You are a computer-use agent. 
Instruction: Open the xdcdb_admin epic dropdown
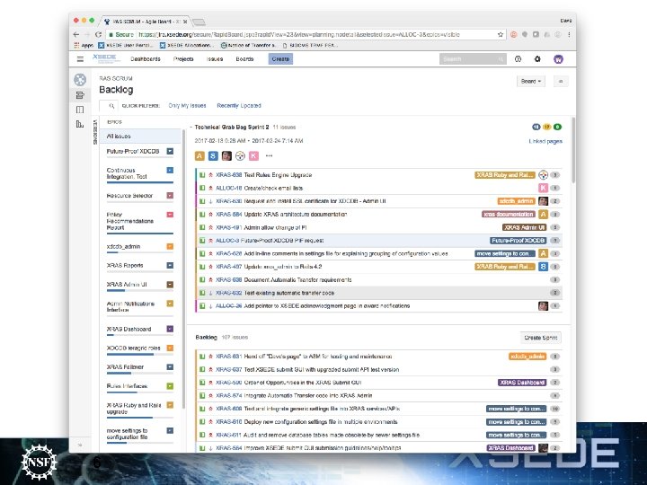click(170, 247)
